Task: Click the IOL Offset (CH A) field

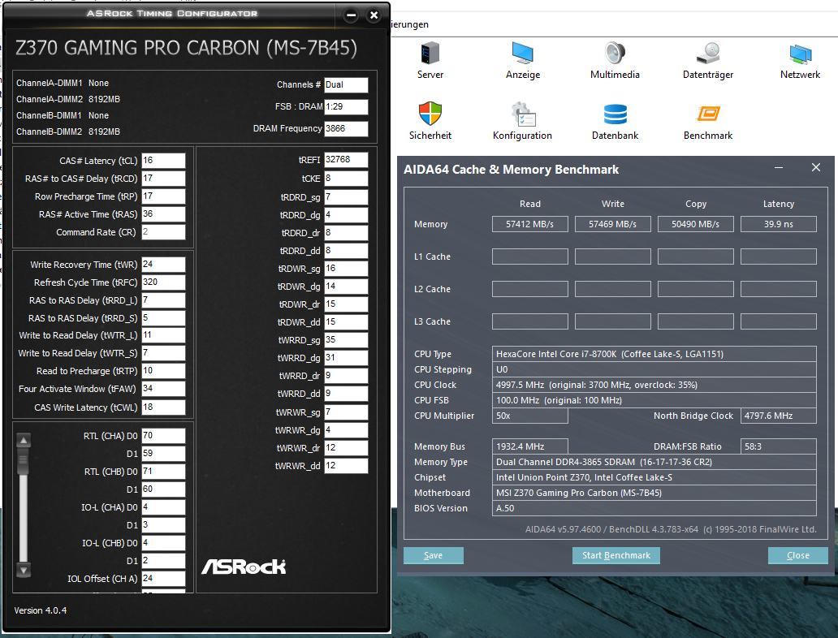Action: pyautogui.click(x=163, y=579)
